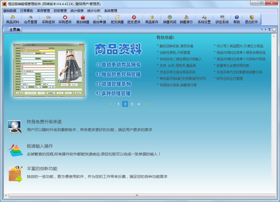The height and width of the screenshot is (202, 280).
Task: Click 自动手动商品编号 feature text
Action: coord(118,65)
